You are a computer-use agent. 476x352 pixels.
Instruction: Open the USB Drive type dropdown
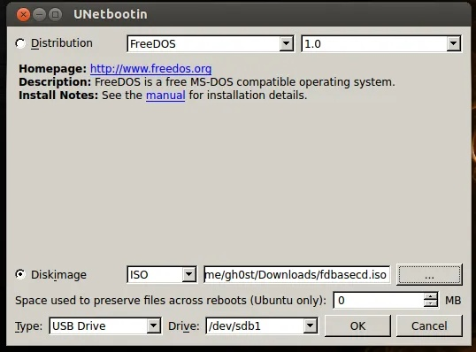click(105, 325)
